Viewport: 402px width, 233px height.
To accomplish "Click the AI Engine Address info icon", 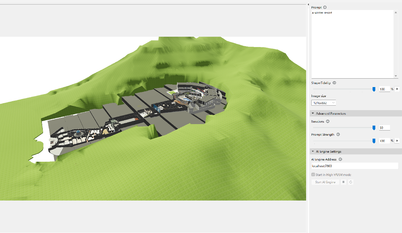I will tap(340, 159).
